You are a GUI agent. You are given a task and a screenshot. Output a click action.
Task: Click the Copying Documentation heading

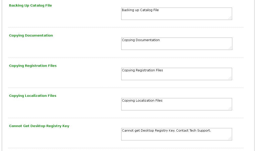click(31, 35)
